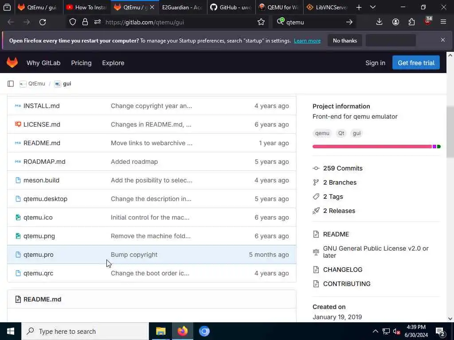Open the ROADMAP.md file
The image size is (454, 340).
coord(44,161)
